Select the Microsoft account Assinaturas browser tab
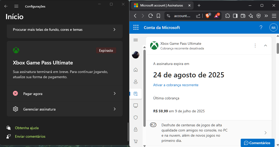 click(162, 5)
